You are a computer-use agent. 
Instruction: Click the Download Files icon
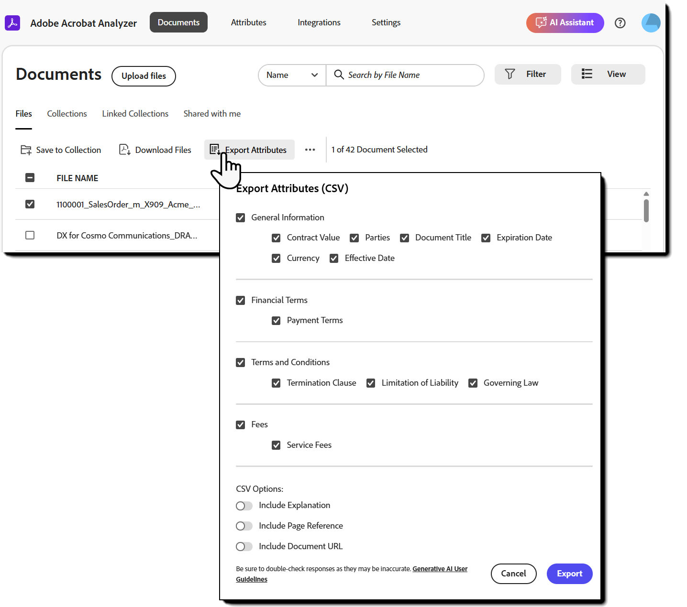pos(124,150)
